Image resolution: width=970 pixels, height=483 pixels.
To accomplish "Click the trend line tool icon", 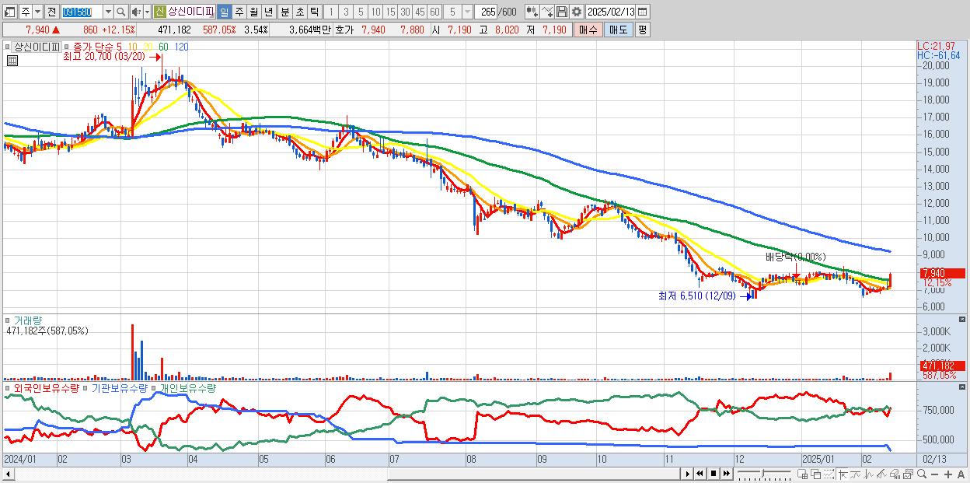I will (882, 474).
